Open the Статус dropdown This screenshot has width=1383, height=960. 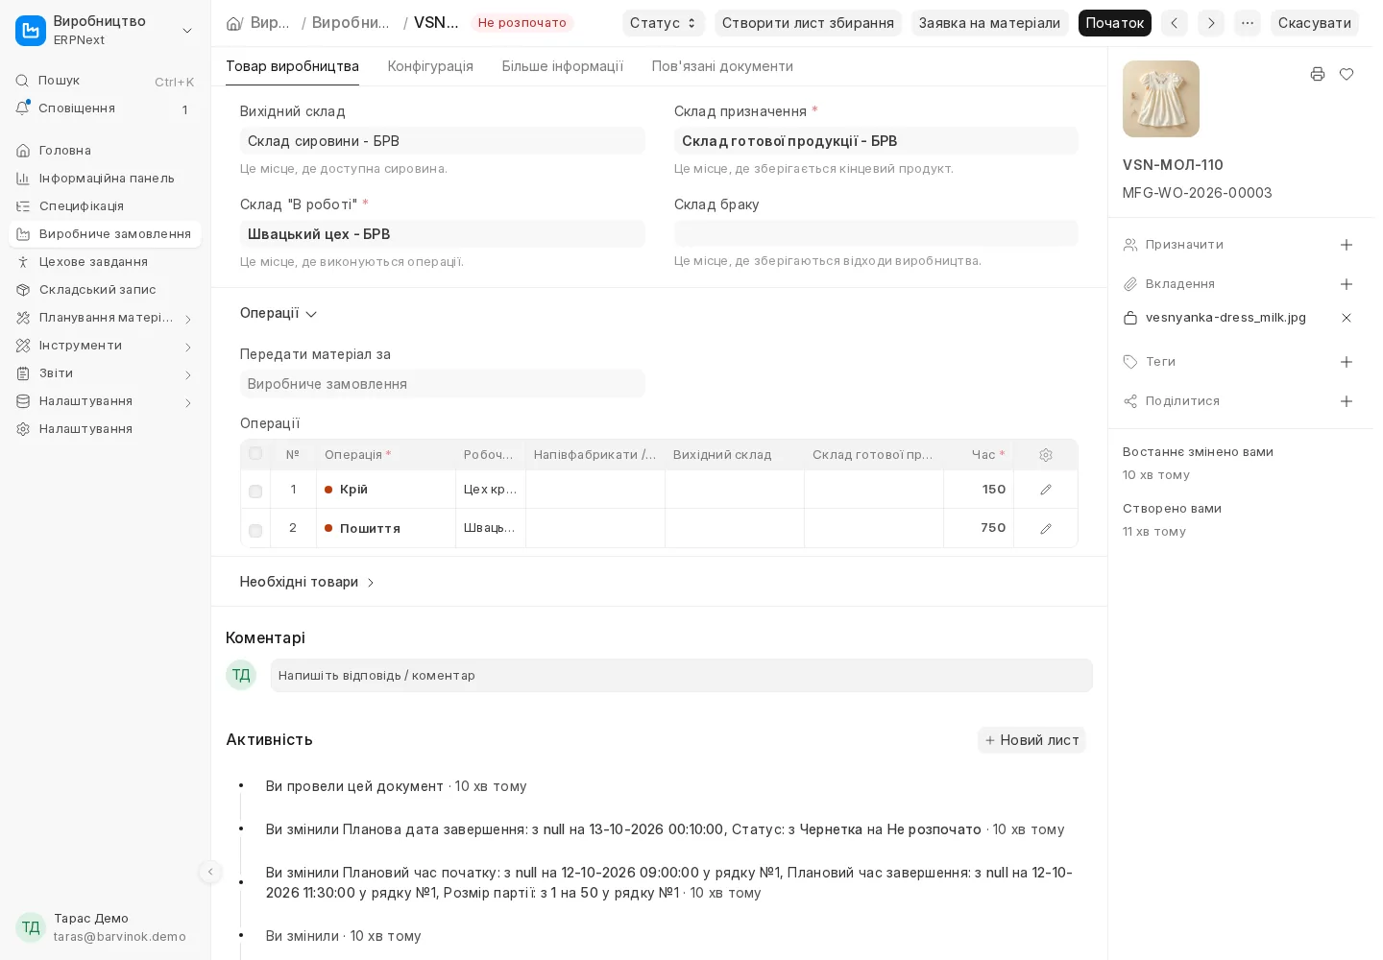(663, 23)
